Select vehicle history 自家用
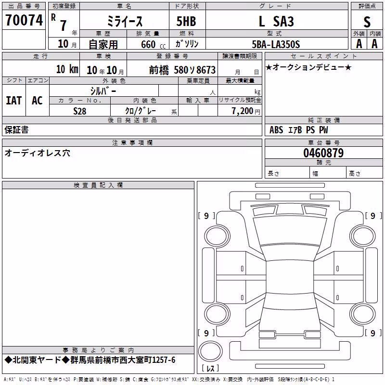 pos(103,44)
